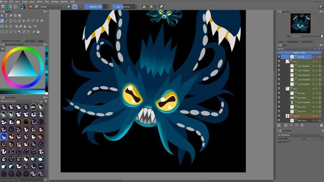
Task: Toggle eraser mode in the top toolbar
Action: [x=69, y=7]
